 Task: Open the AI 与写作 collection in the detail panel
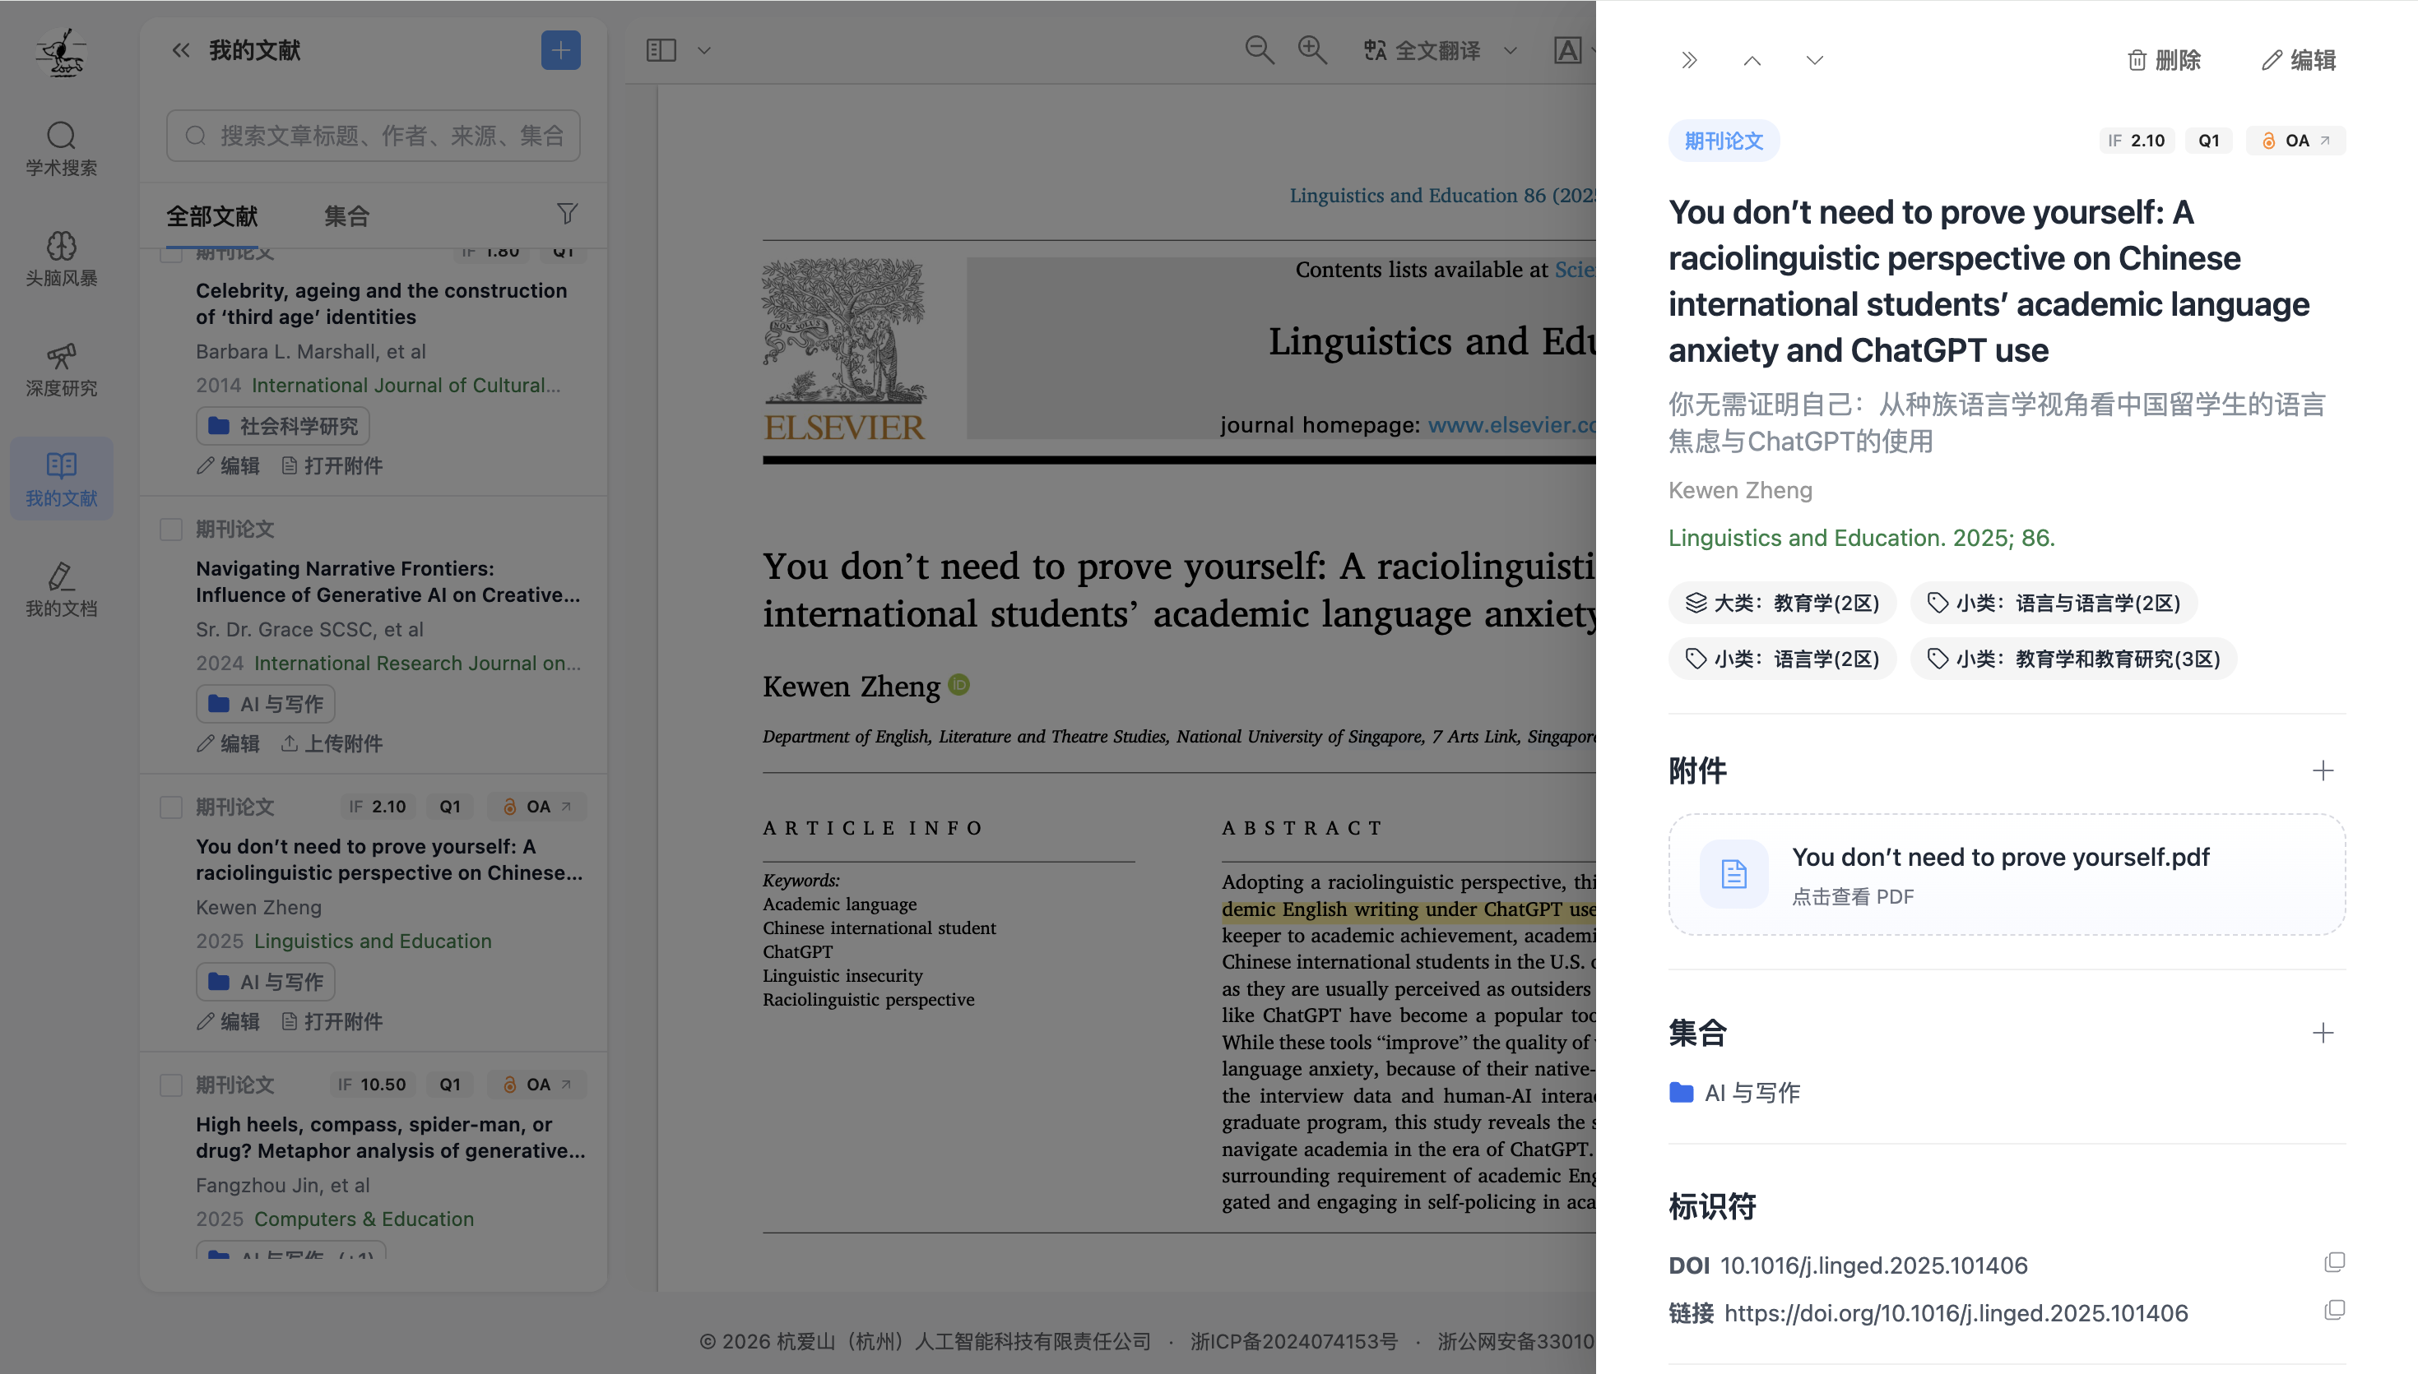click(x=1734, y=1093)
